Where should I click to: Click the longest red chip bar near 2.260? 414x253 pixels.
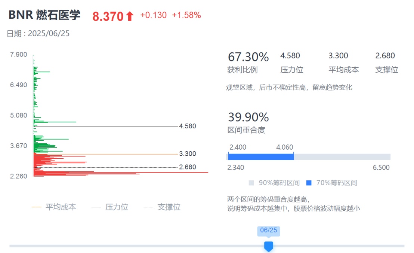[x=149, y=173]
